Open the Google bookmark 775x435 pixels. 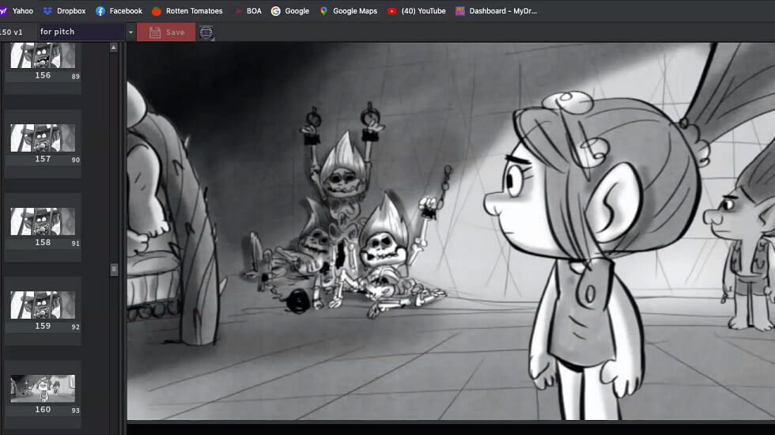tap(290, 11)
